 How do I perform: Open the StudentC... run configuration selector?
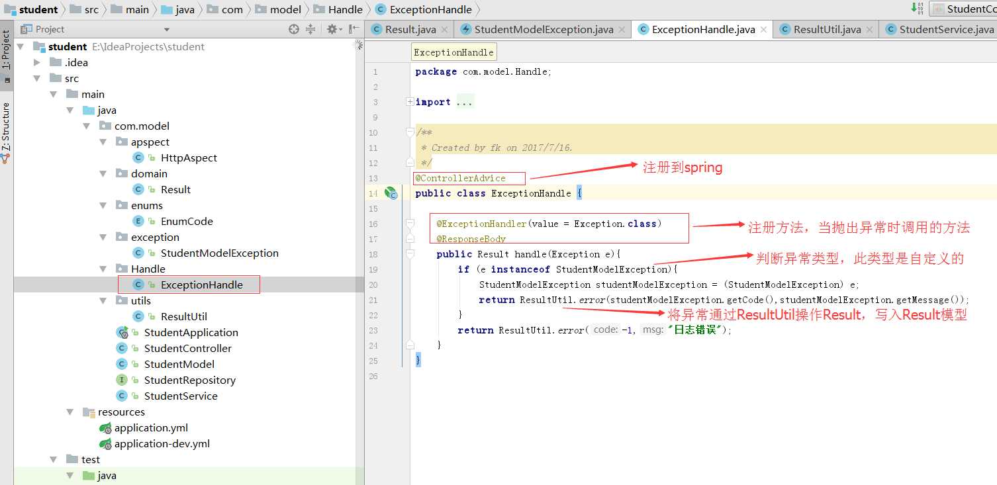click(963, 9)
